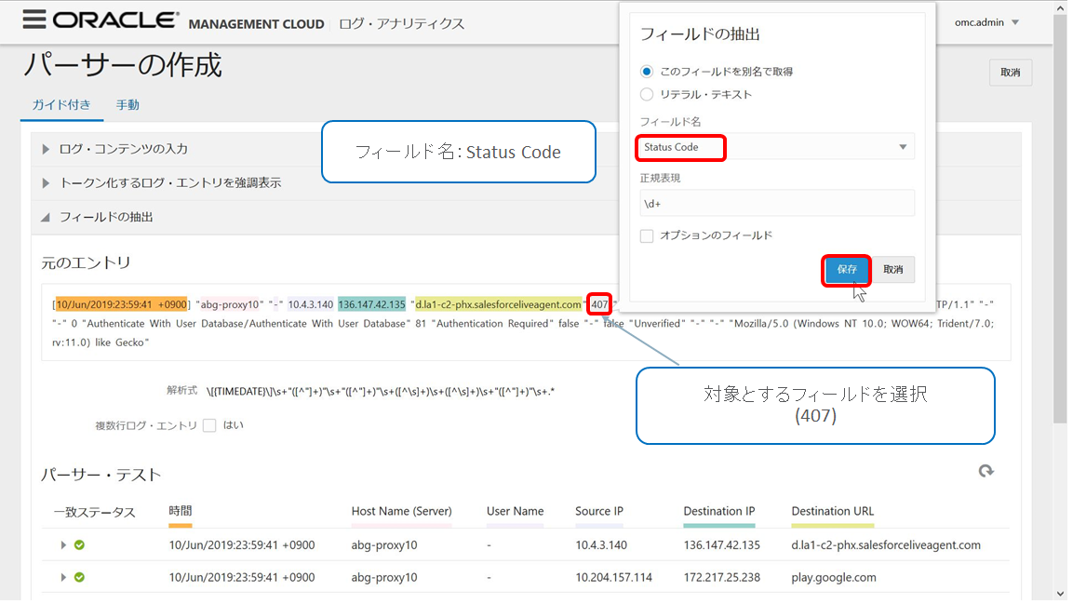This screenshot has width=1086, height=604.
Task: Click the parser test refresh icon
Action: click(986, 471)
